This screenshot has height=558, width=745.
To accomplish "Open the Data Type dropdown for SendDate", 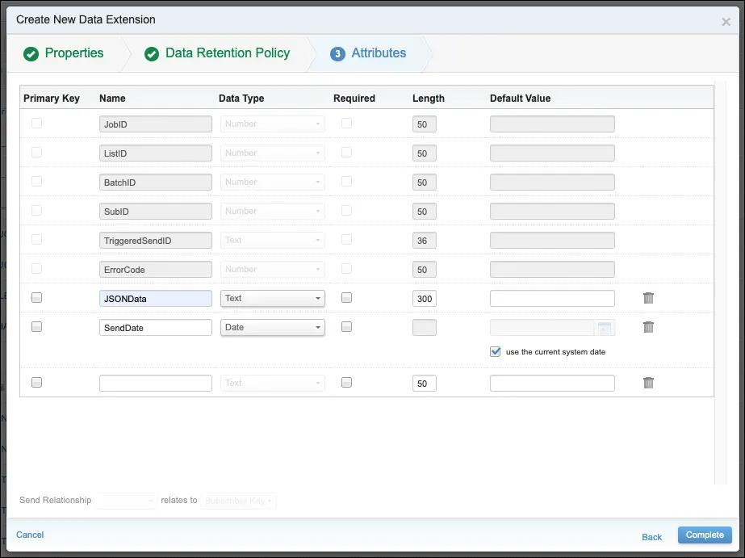I will pyautogui.click(x=272, y=326).
